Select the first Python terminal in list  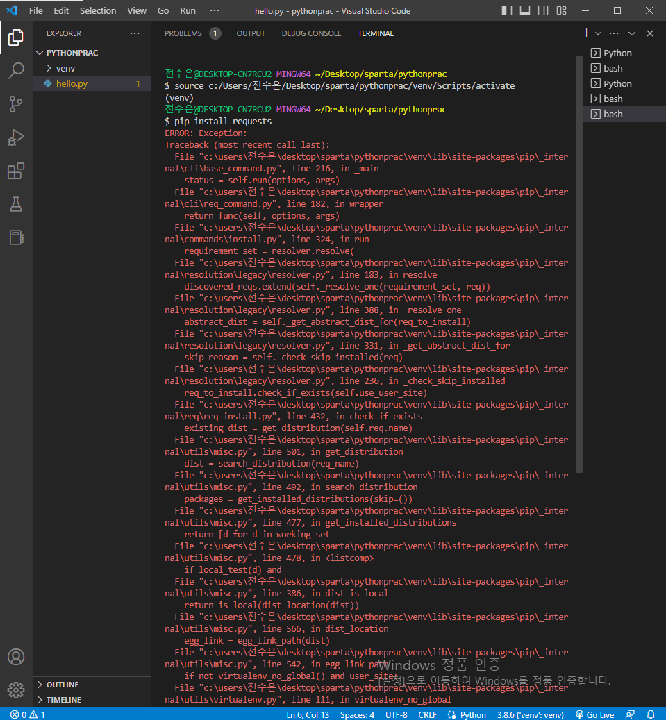tap(624, 53)
